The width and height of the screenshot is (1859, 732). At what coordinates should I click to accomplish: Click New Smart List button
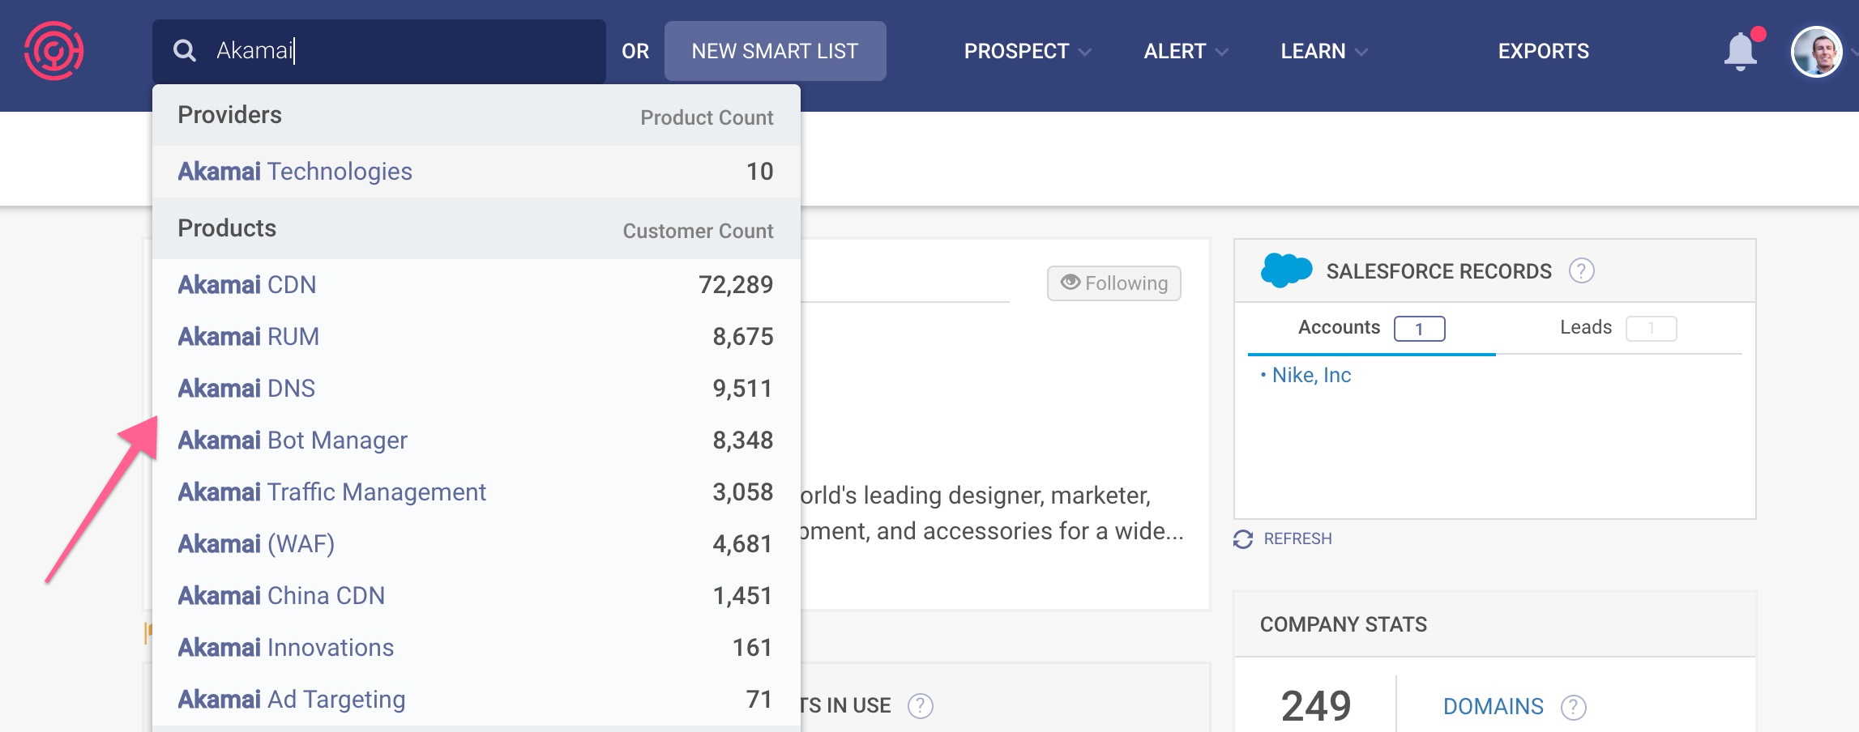[x=775, y=51]
